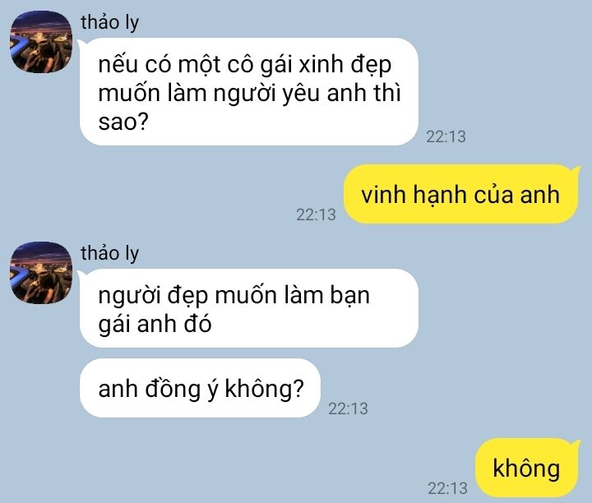This screenshot has width=592, height=503.
Task: Click the word 'sao?' in first message
Action: [123, 122]
